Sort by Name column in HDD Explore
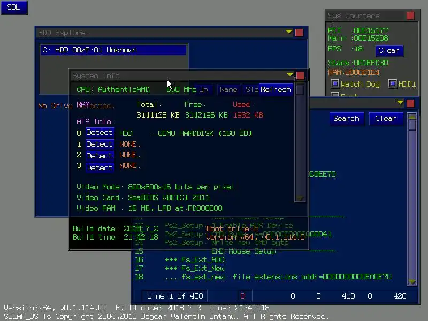428x321 pixels. pyautogui.click(x=228, y=89)
